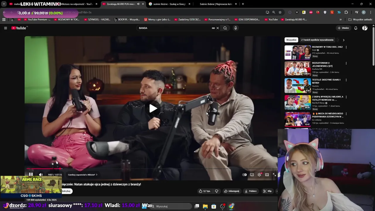This screenshot has height=211, width=375.
Task: Open the apps grid in bookmarks bar
Action: coord(4,20)
